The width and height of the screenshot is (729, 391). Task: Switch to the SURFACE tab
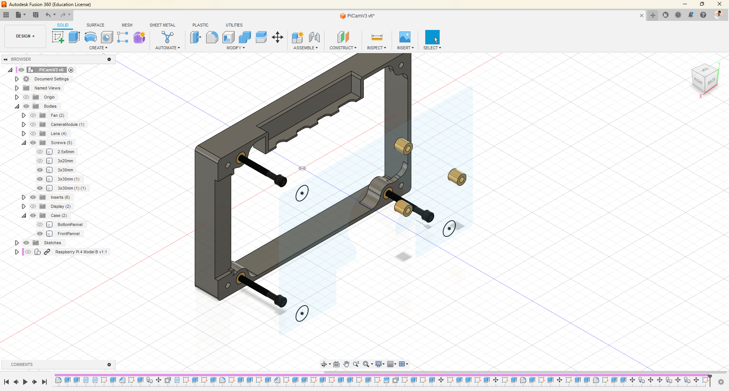click(x=95, y=25)
